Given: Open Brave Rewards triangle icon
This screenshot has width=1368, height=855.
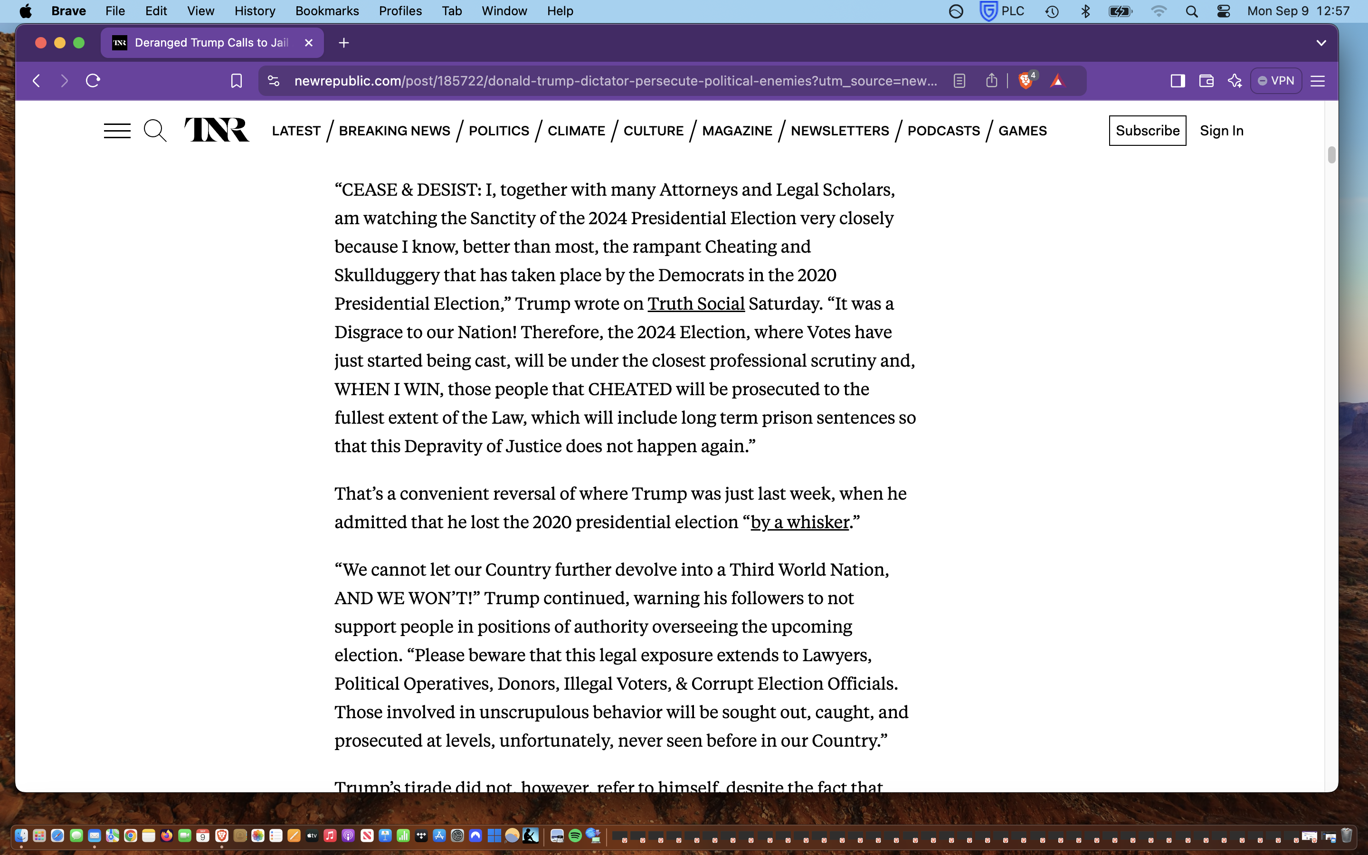Looking at the screenshot, I should pos(1057,81).
